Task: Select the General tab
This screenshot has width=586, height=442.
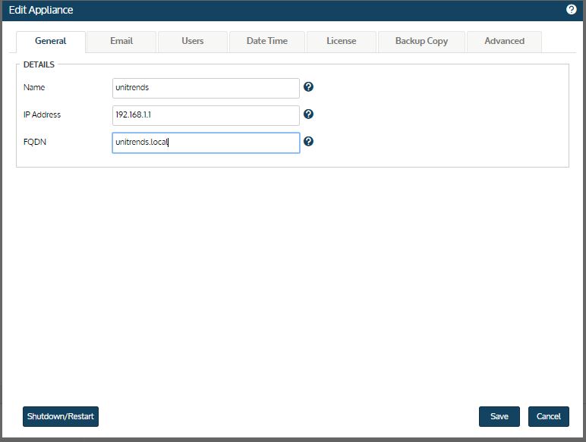Action: (51, 42)
